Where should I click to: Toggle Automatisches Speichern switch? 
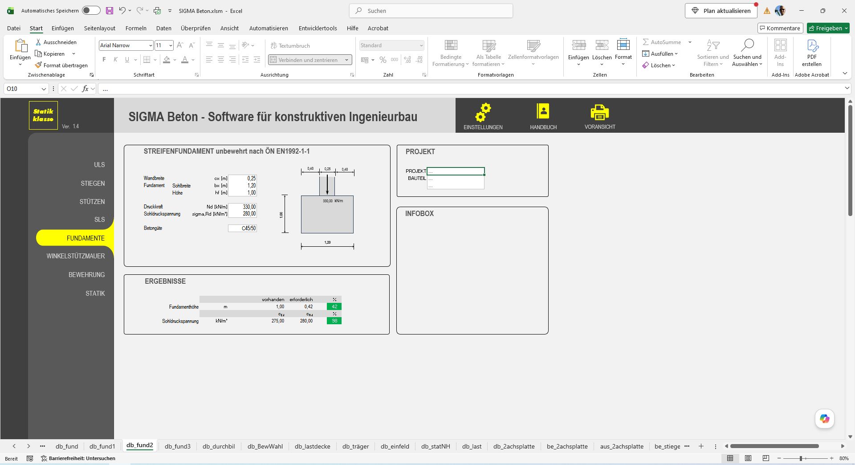[x=91, y=11]
